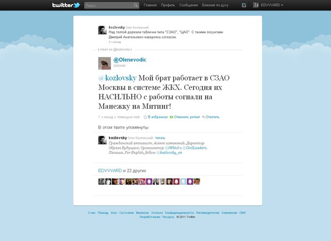The image size is (331, 241).
Task: Expand the в ответ на @kozlovsky thread
Action: (114, 50)
